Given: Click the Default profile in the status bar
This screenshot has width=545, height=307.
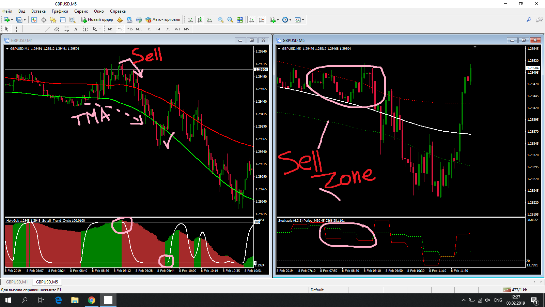Looking at the screenshot, I should [317, 290].
